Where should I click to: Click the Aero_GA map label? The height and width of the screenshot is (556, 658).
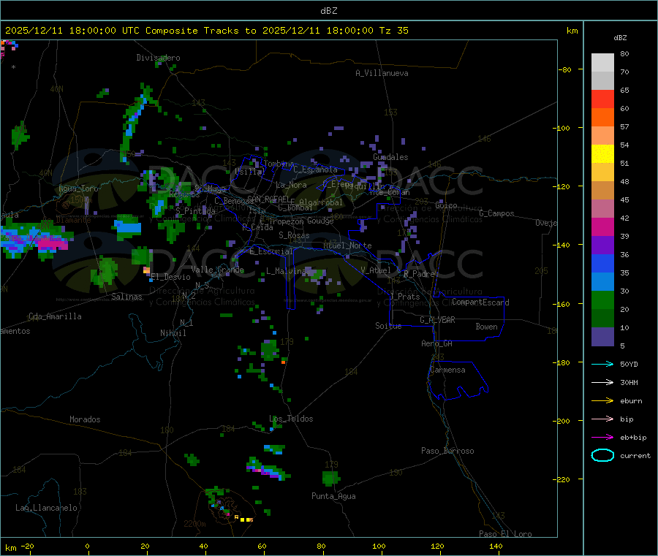(437, 343)
